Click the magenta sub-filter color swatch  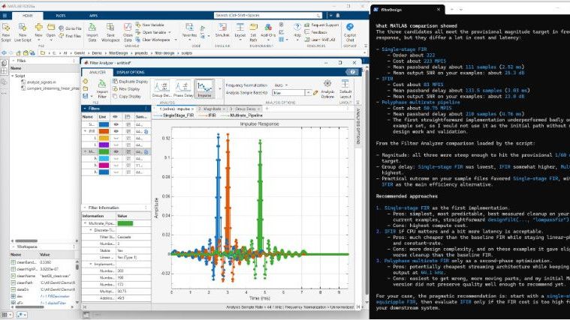[x=104, y=165]
